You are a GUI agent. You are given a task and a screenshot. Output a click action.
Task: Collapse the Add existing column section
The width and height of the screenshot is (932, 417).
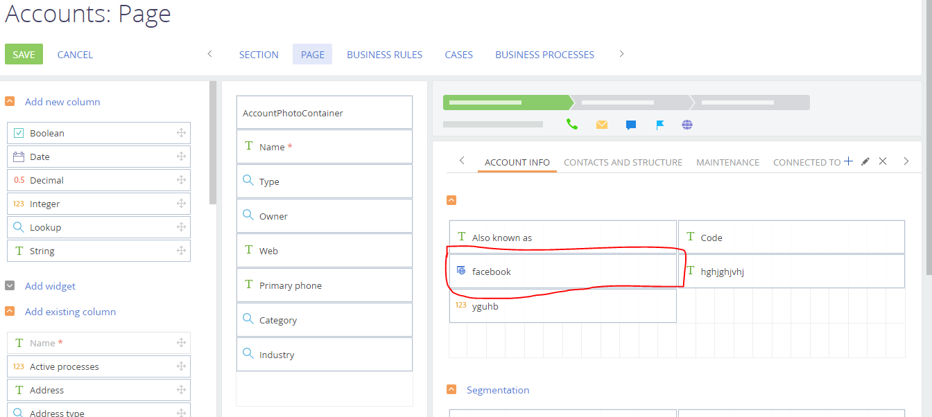10,312
